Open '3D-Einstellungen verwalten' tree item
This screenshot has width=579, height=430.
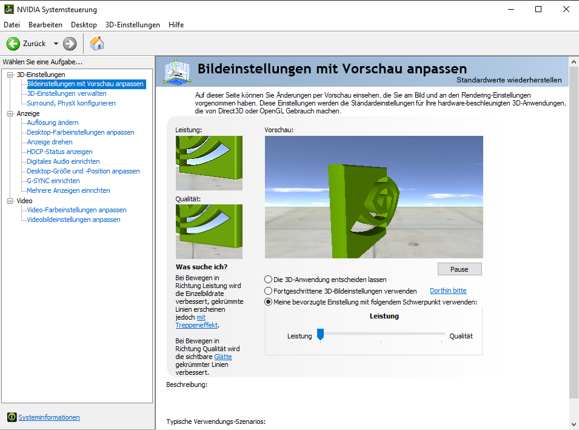click(x=67, y=93)
